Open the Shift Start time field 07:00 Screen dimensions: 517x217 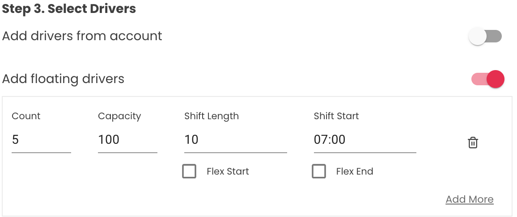pos(365,140)
